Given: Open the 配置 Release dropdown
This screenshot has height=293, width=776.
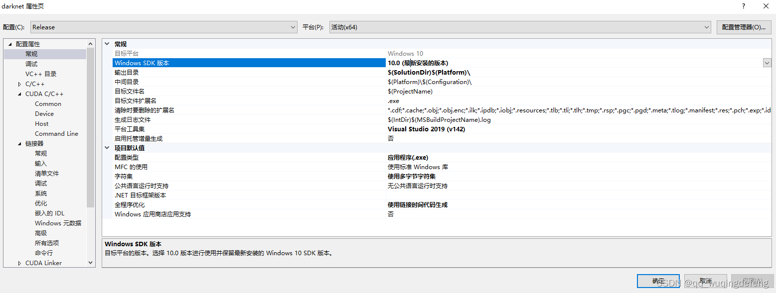Looking at the screenshot, I should click(x=294, y=27).
